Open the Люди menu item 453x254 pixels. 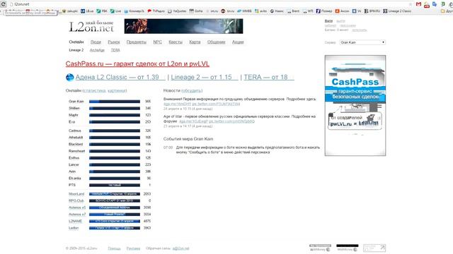(x=96, y=42)
